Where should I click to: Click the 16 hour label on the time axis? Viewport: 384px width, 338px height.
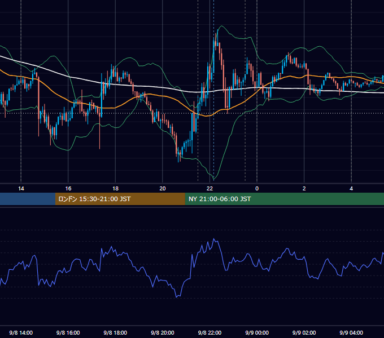[68, 189]
